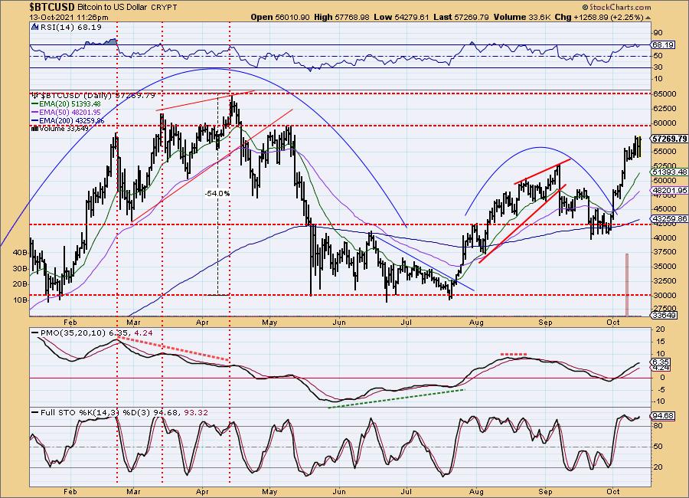Click the 90 level on RSI axis

pos(658,32)
